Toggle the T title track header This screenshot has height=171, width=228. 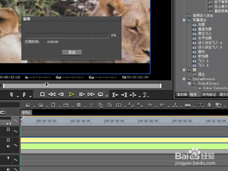pyautogui.click(x=9, y=158)
